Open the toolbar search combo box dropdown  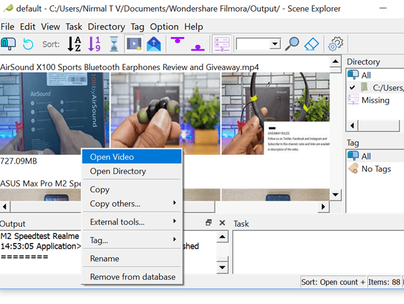click(x=275, y=44)
